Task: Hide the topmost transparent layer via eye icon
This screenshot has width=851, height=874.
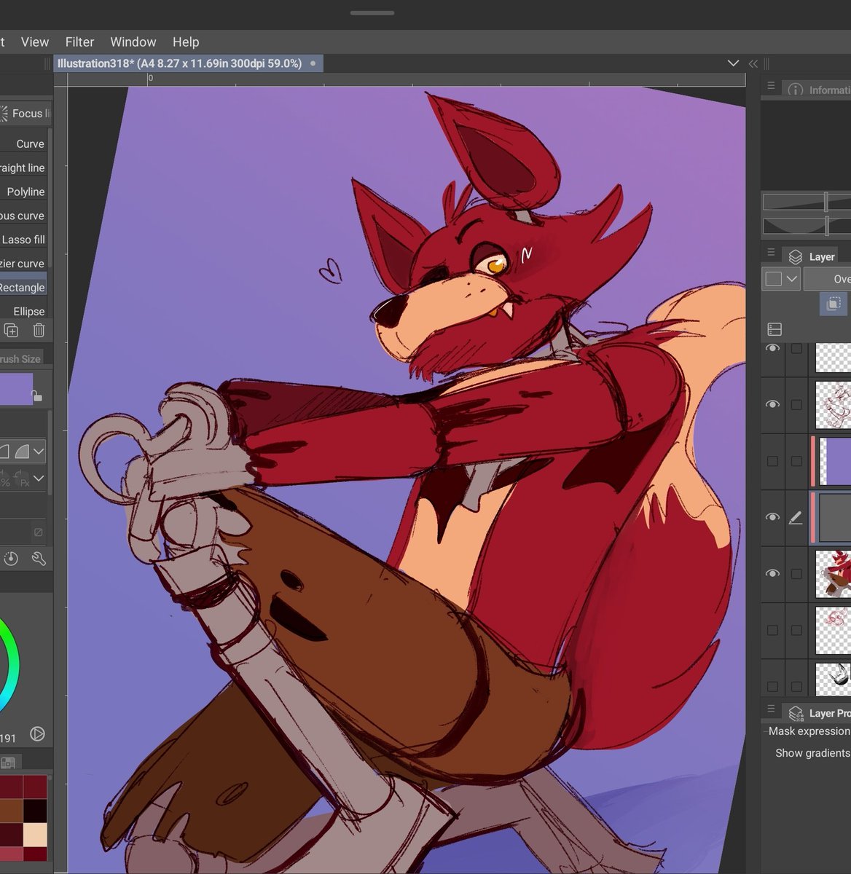Action: click(x=772, y=349)
